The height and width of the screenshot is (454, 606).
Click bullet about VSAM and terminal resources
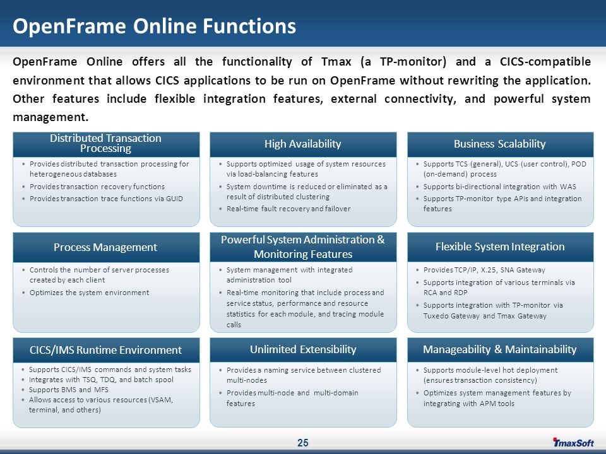pos(100,405)
